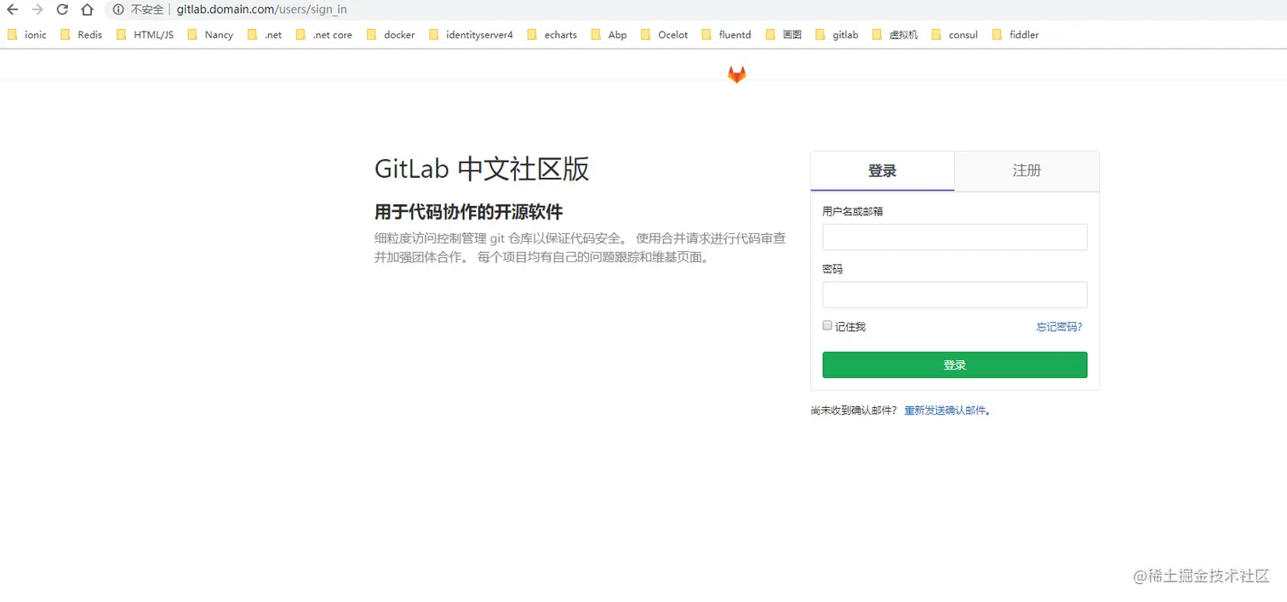This screenshot has width=1287, height=602.
Task: Focus the 用户名或邮箱 input field
Action: click(x=955, y=237)
